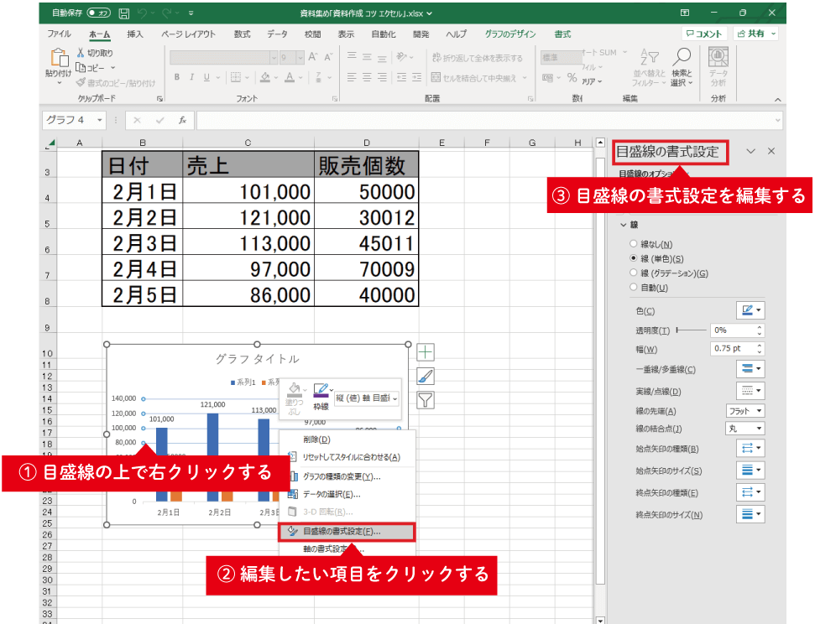Click the 枠線 outline pen icon
815x624 pixels.
(321, 388)
